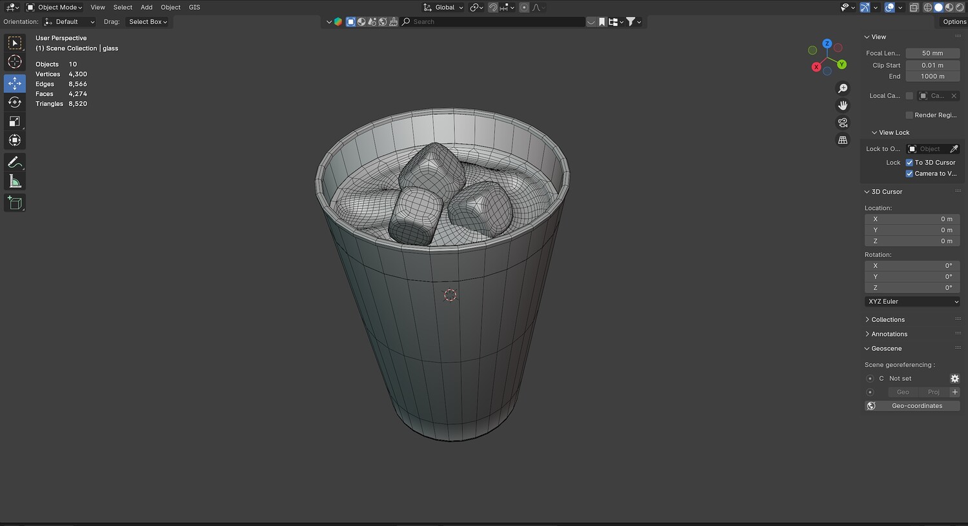The height and width of the screenshot is (526, 968).
Task: Click the Options button in header
Action: click(x=954, y=22)
